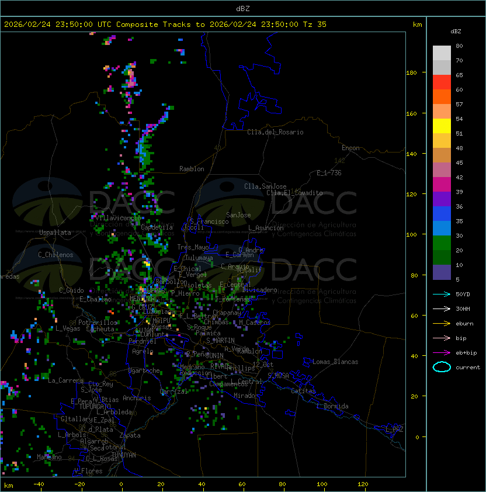Click the cyan 50YD arrow in legend

point(442,294)
